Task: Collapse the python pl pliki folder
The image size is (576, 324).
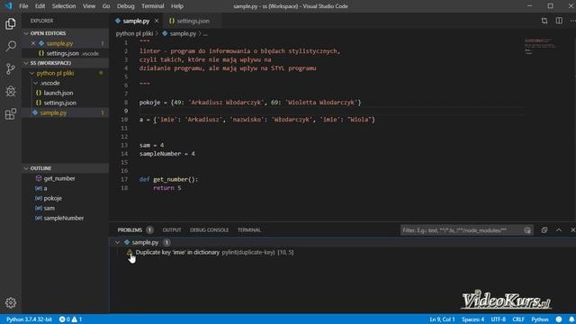Action: point(32,73)
